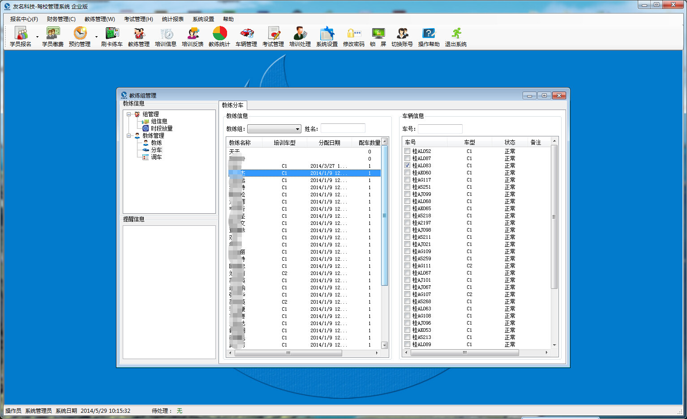The height and width of the screenshot is (419, 687).
Task: Click vehicle list vertical scrollbar thumb
Action: click(x=554, y=217)
